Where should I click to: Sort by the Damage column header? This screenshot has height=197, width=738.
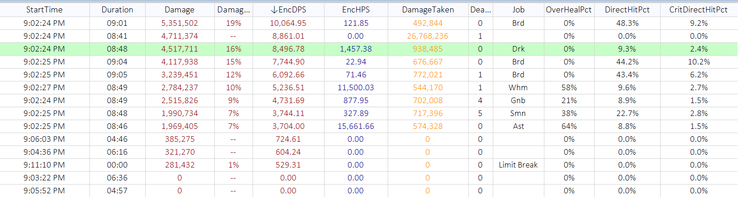tap(179, 10)
